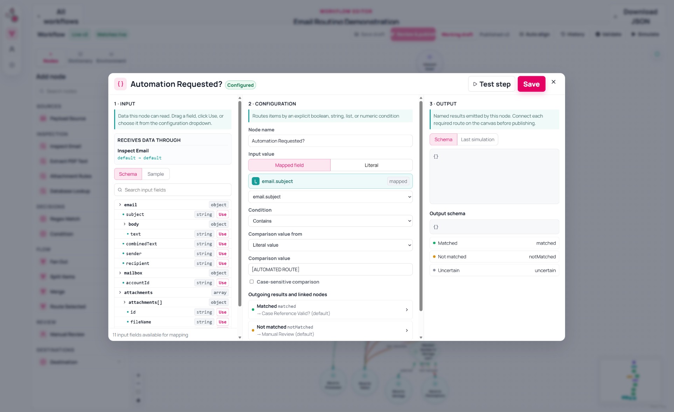Use the combinedText field
This screenshot has width=674, height=412.
coord(222,244)
